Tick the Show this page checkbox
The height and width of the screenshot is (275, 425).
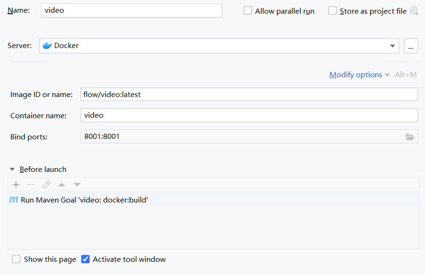click(16, 259)
